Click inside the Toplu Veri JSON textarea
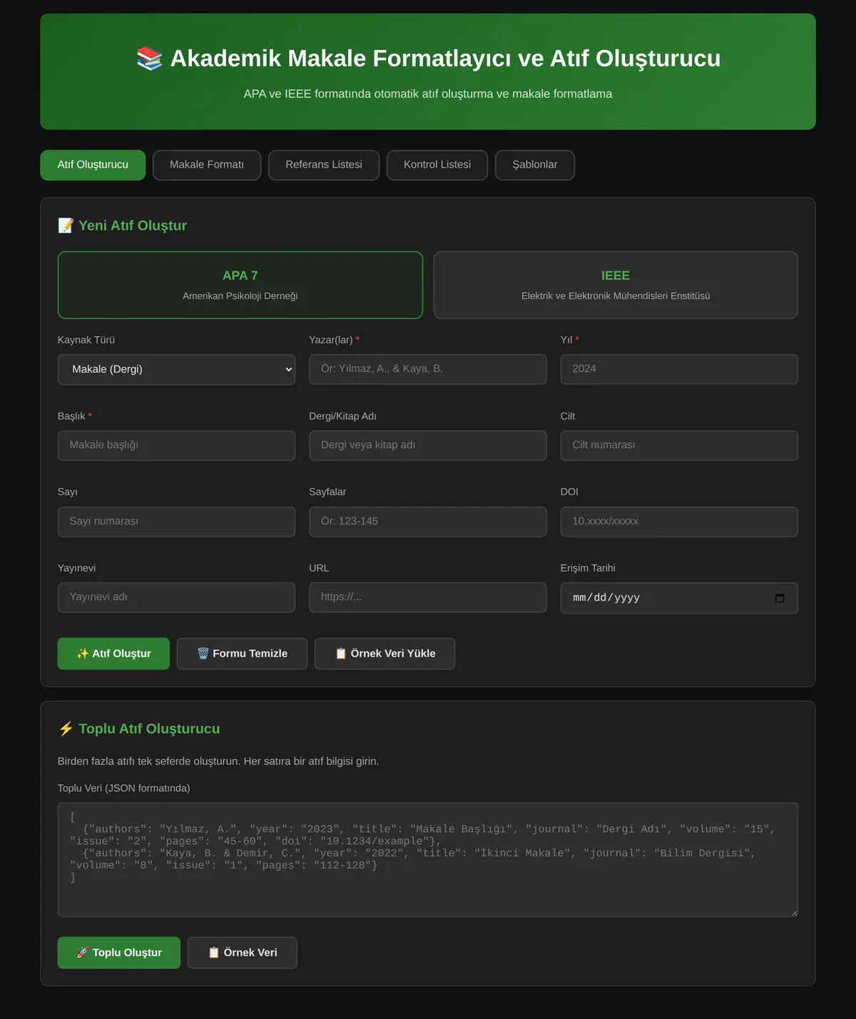The height and width of the screenshot is (1019, 856). [x=428, y=860]
